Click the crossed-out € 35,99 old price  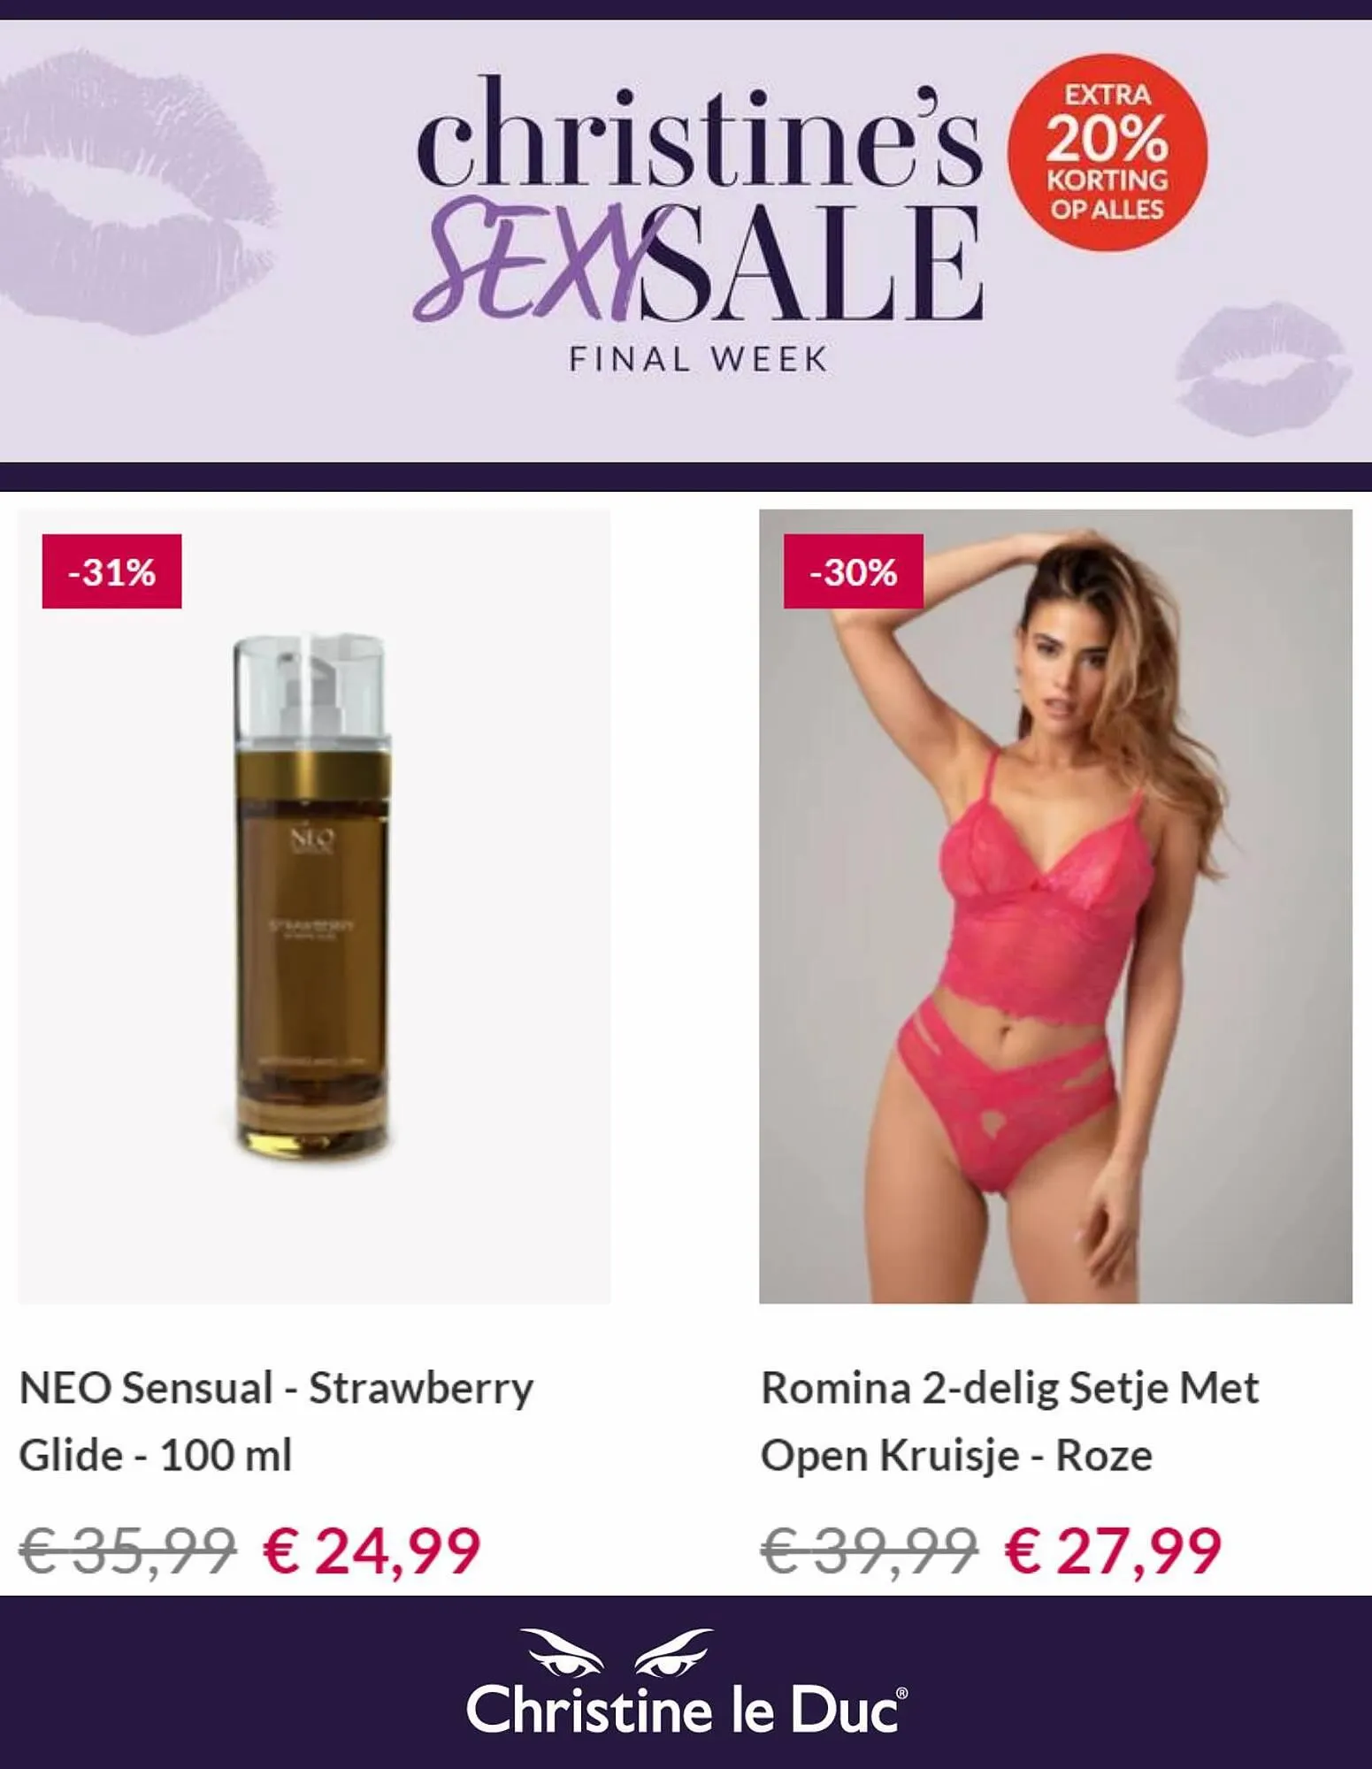click(127, 1551)
